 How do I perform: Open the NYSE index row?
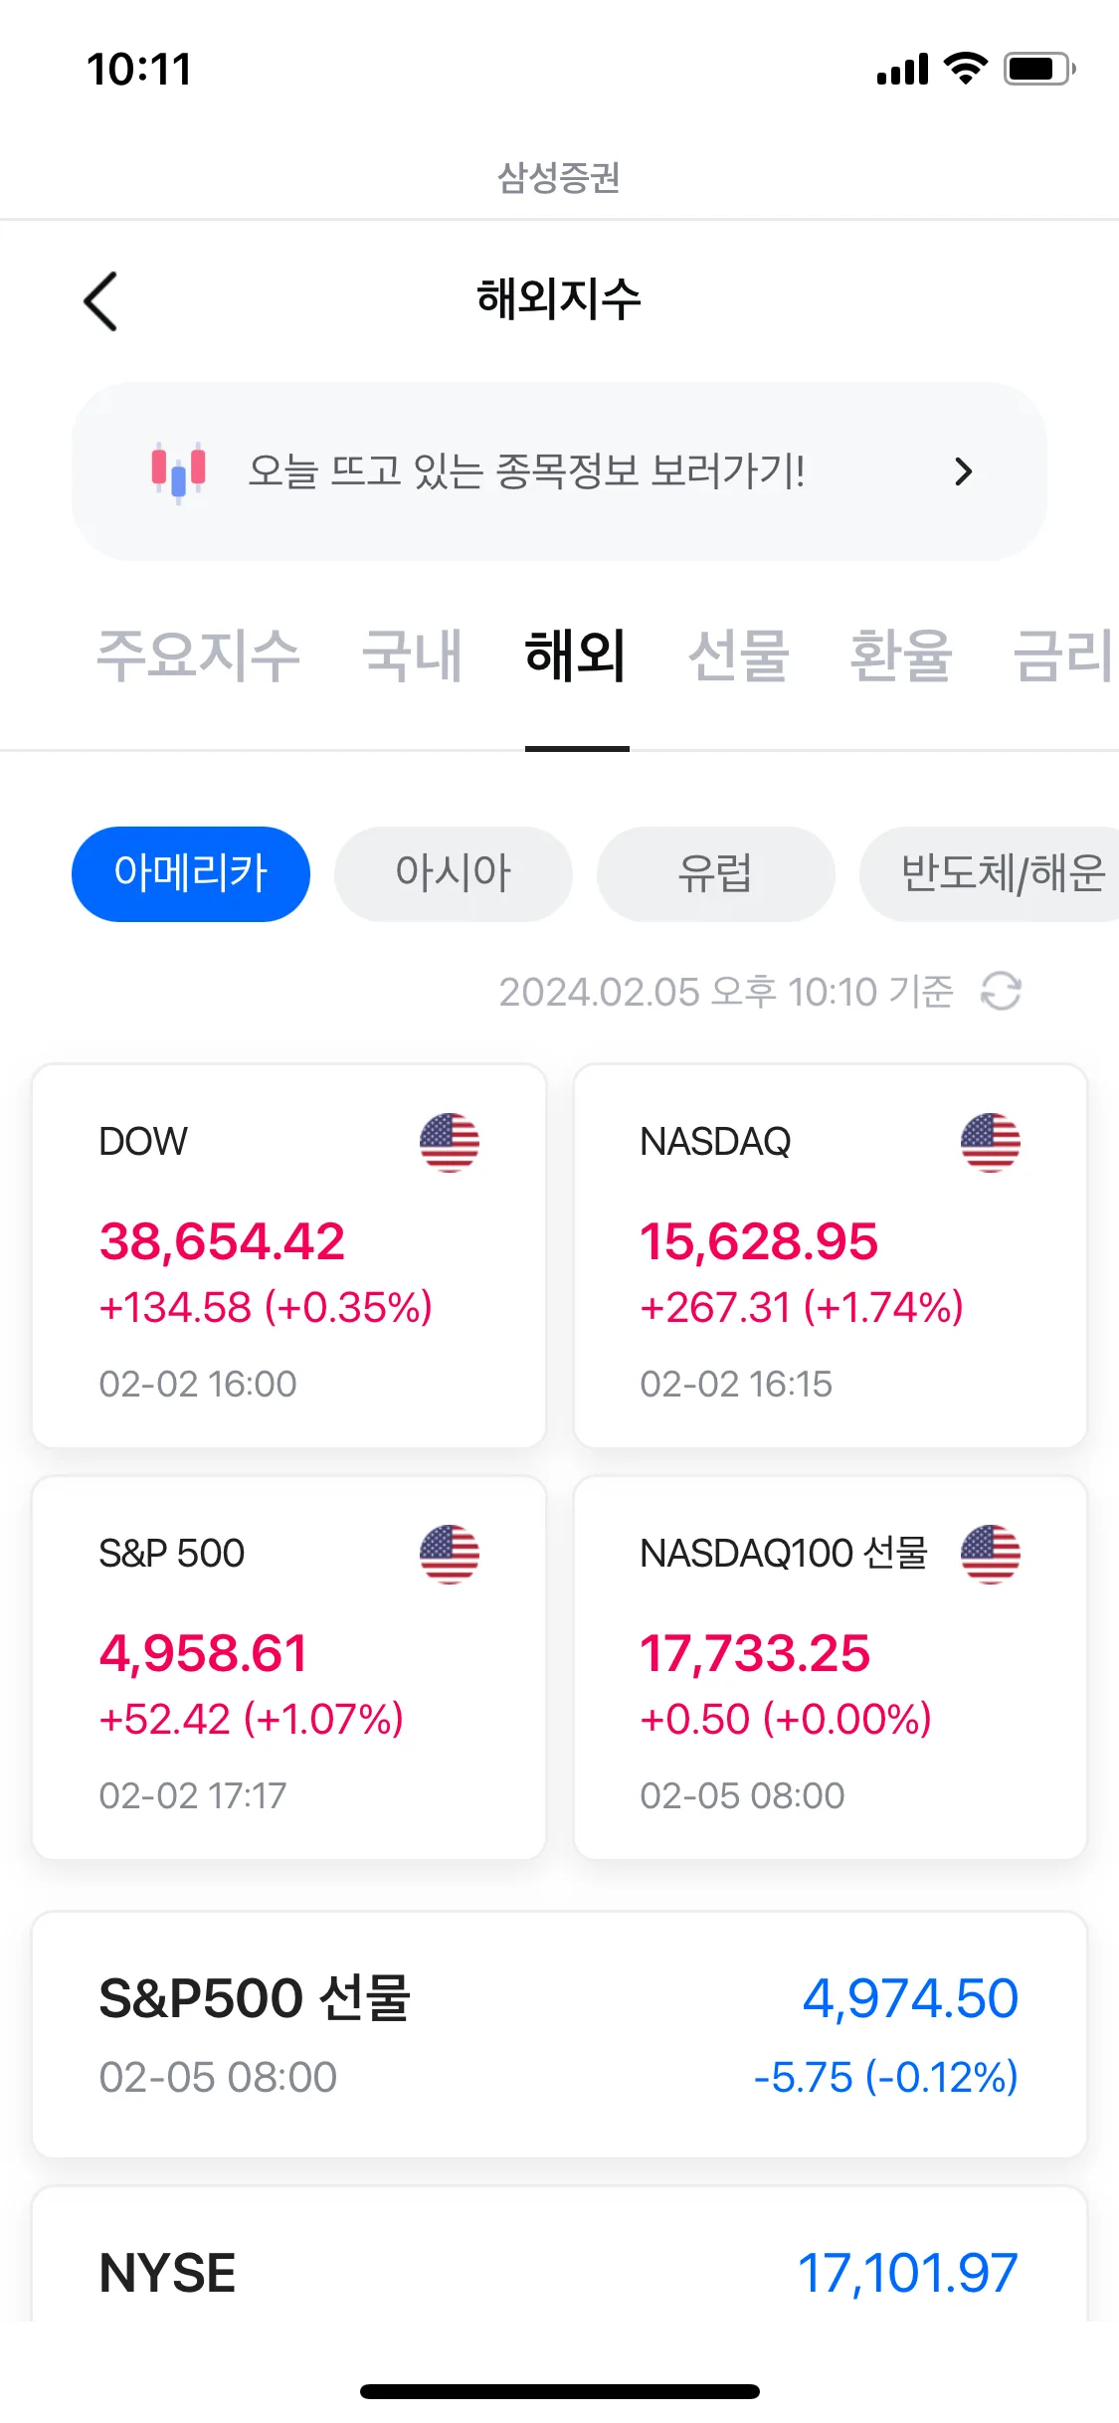coord(559,2256)
